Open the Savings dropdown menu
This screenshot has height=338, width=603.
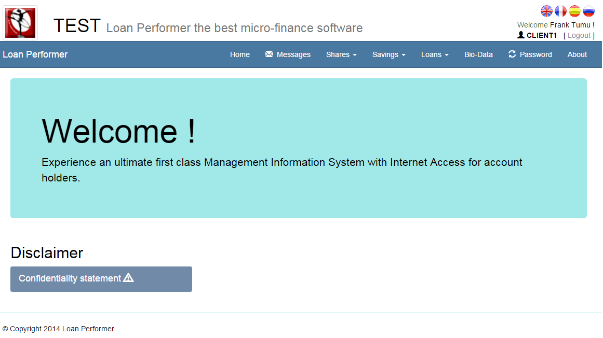tap(389, 54)
